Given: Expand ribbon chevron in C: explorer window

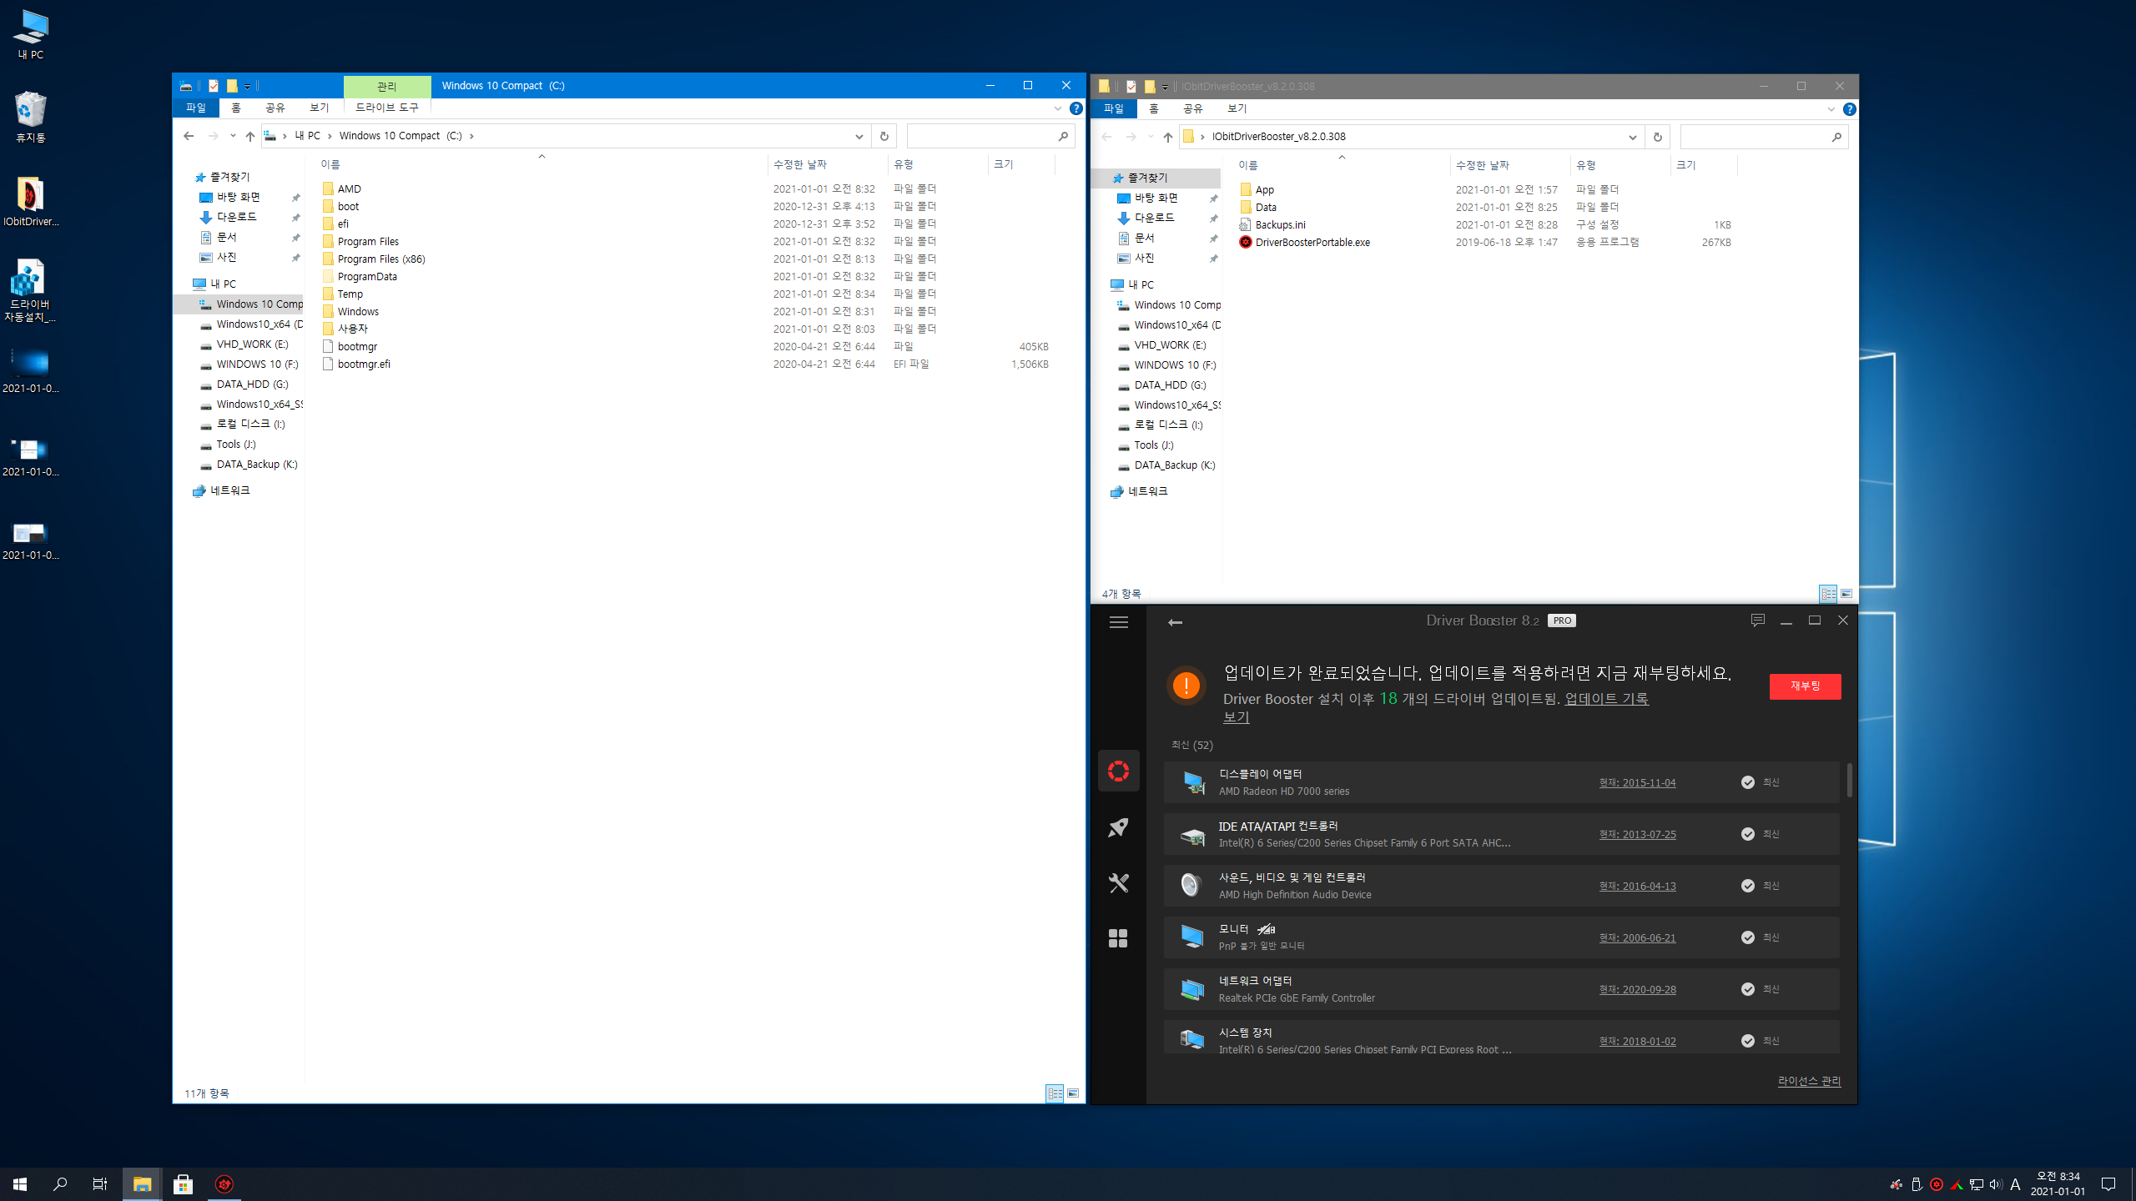Looking at the screenshot, I should click(x=1057, y=108).
